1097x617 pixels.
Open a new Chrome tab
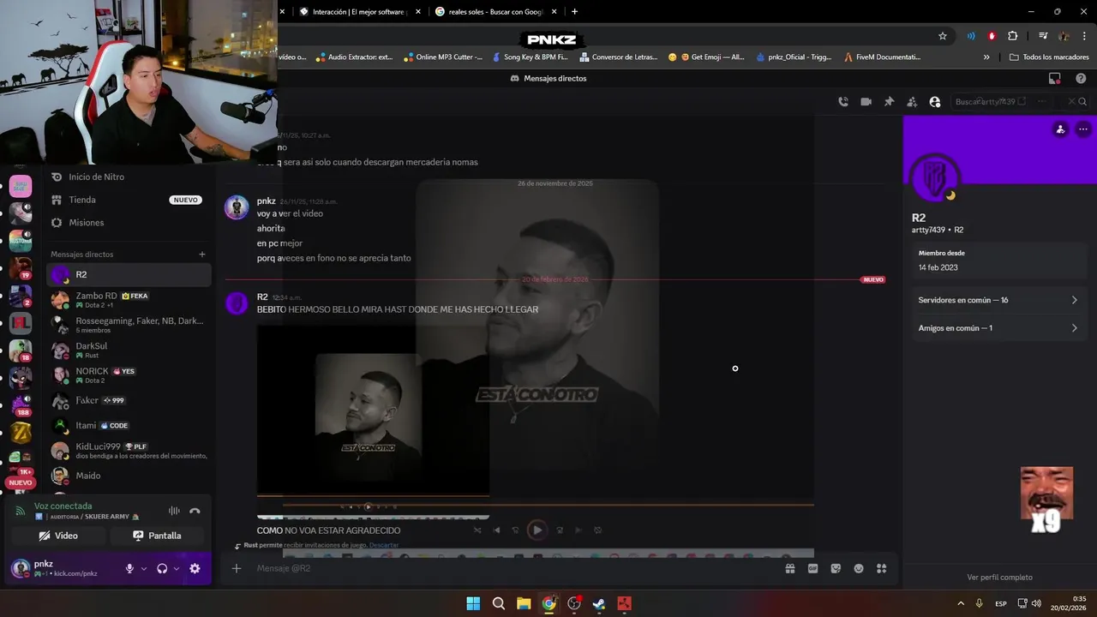coord(574,12)
